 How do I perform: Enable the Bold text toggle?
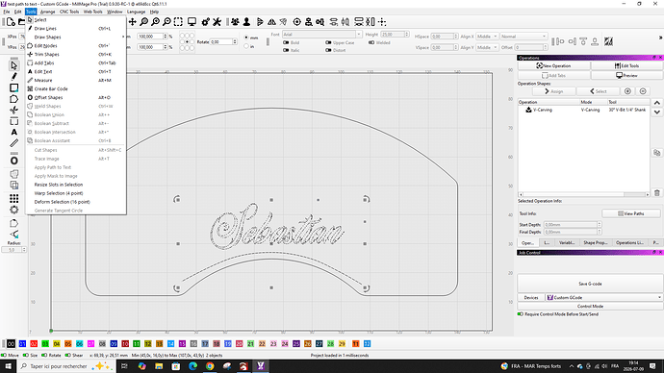[x=286, y=42]
